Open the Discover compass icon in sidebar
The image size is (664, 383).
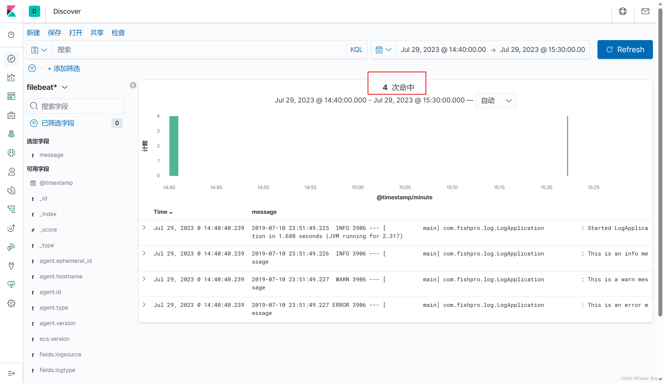(x=11, y=59)
